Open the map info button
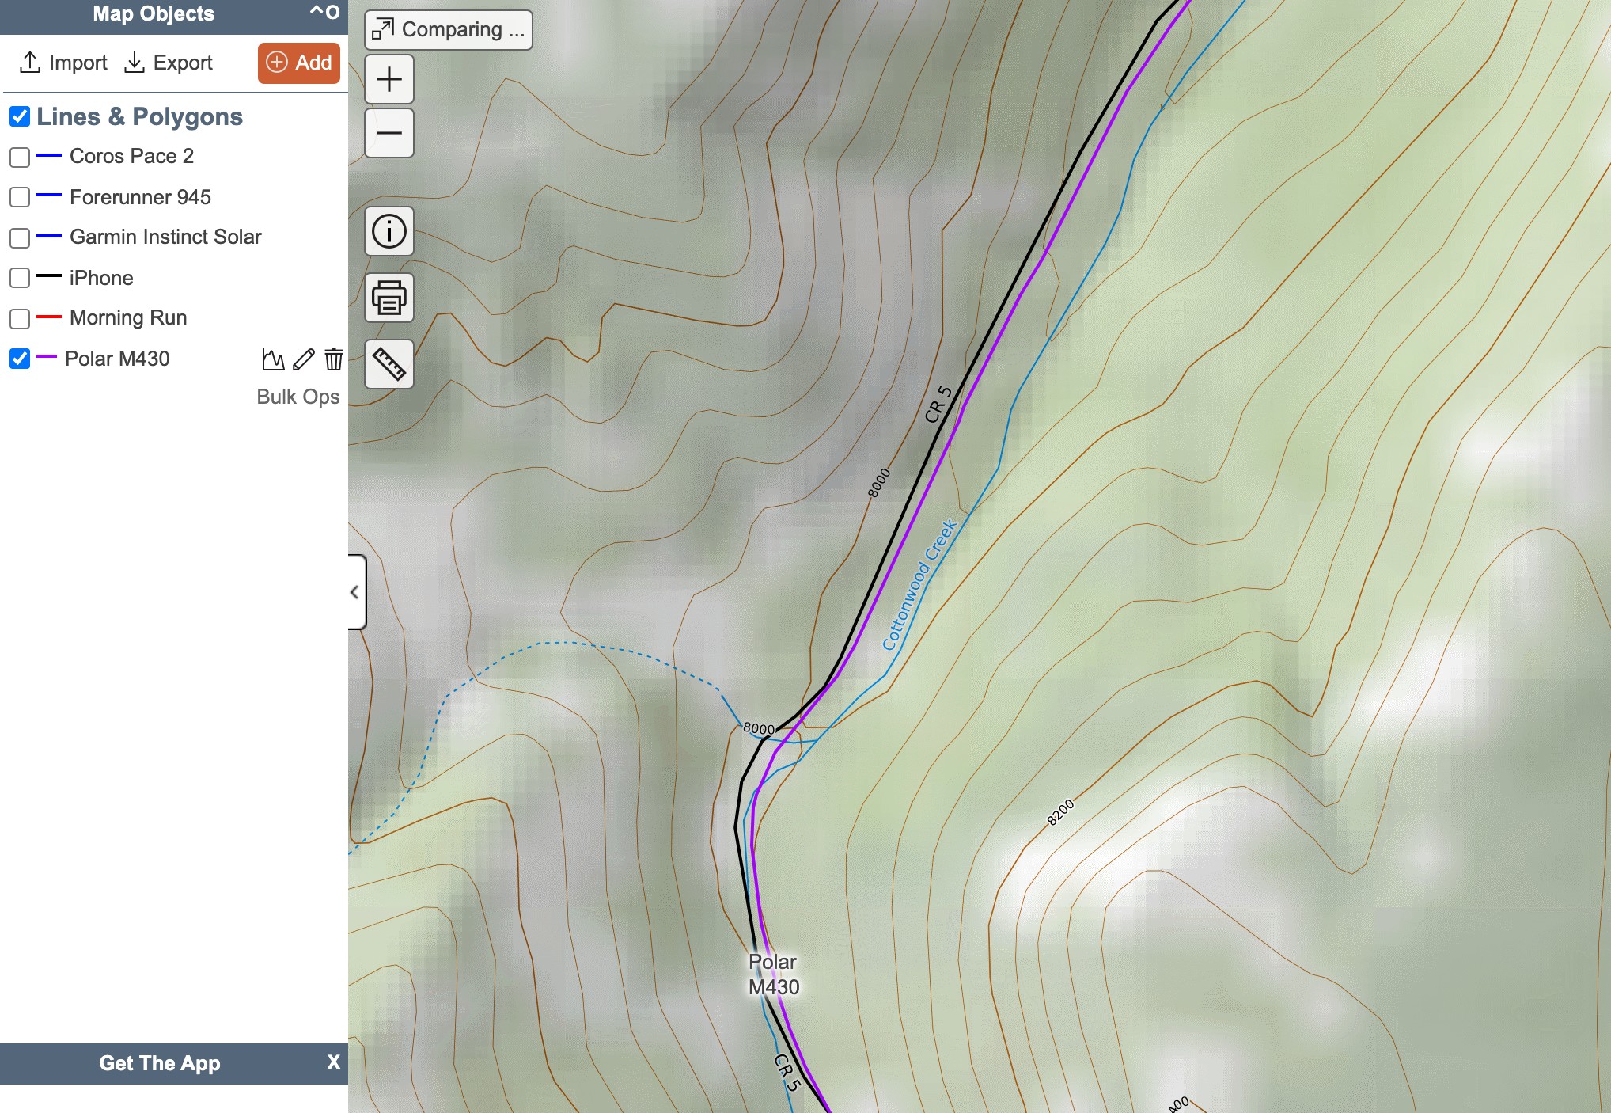The image size is (1611, 1113). [389, 232]
